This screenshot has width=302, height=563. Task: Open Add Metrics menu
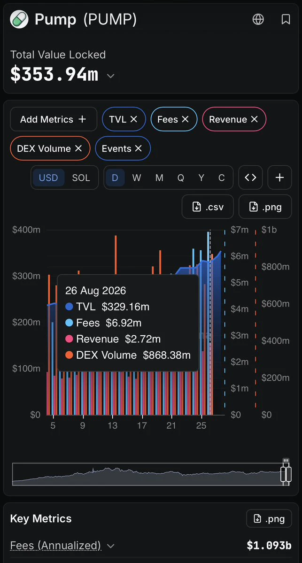tap(54, 119)
